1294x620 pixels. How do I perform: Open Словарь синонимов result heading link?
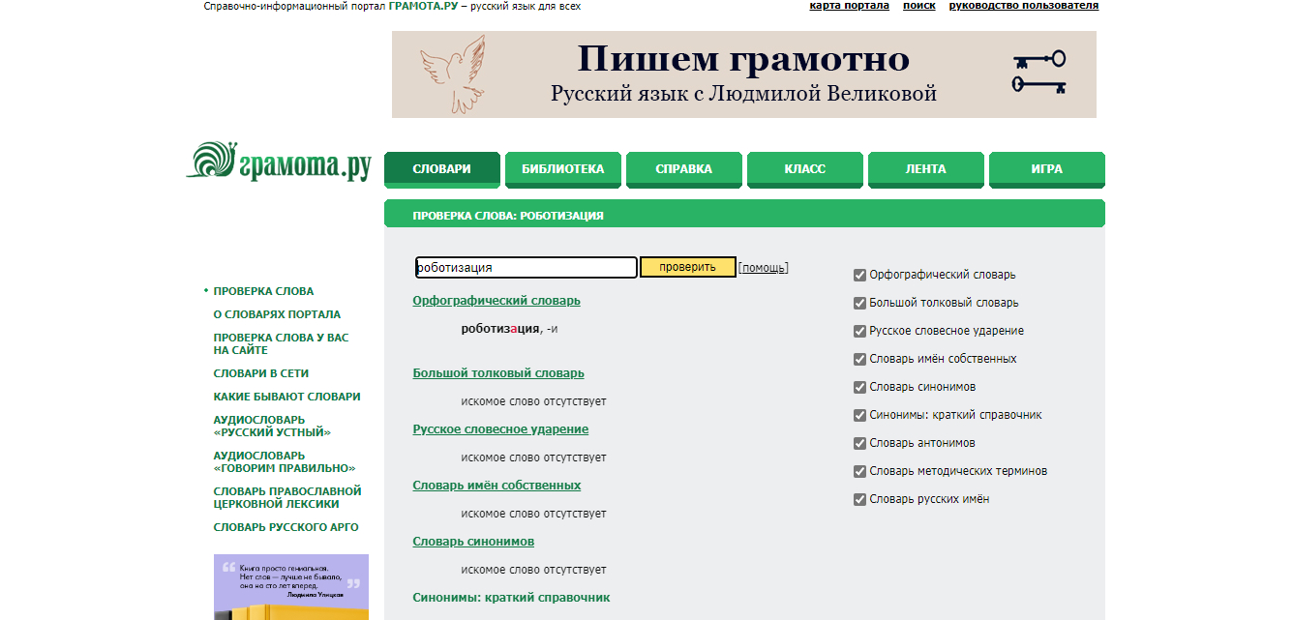click(x=473, y=542)
